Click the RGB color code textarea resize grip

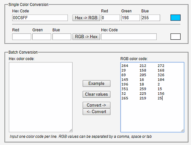[x=182, y=130]
